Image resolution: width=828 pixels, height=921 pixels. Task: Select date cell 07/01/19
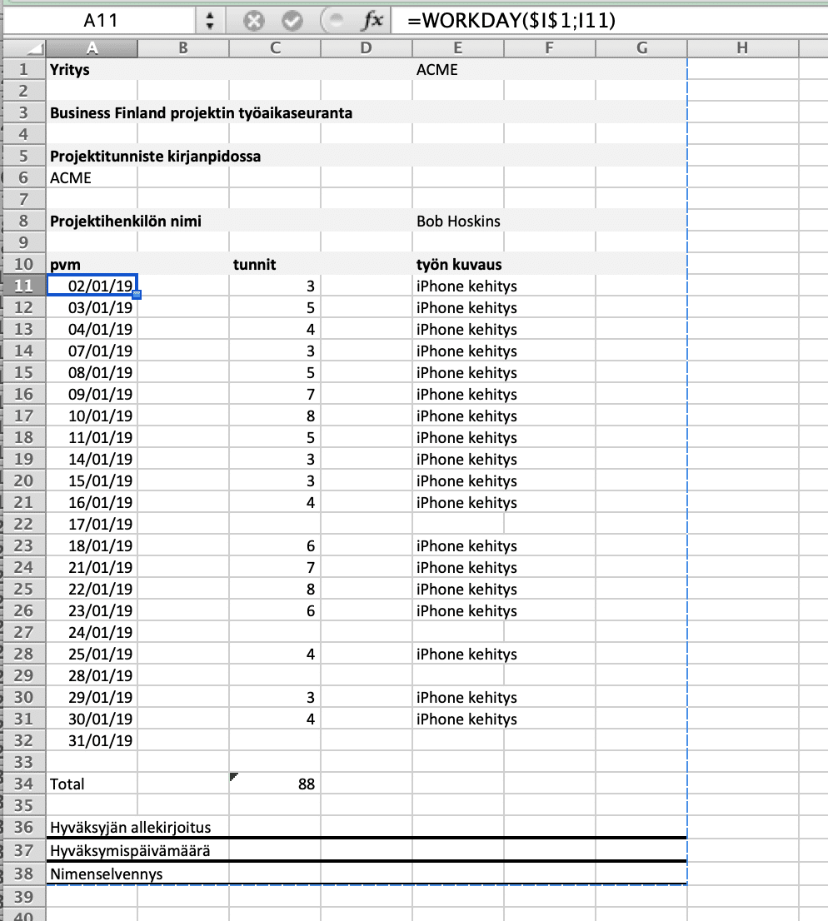click(92, 351)
